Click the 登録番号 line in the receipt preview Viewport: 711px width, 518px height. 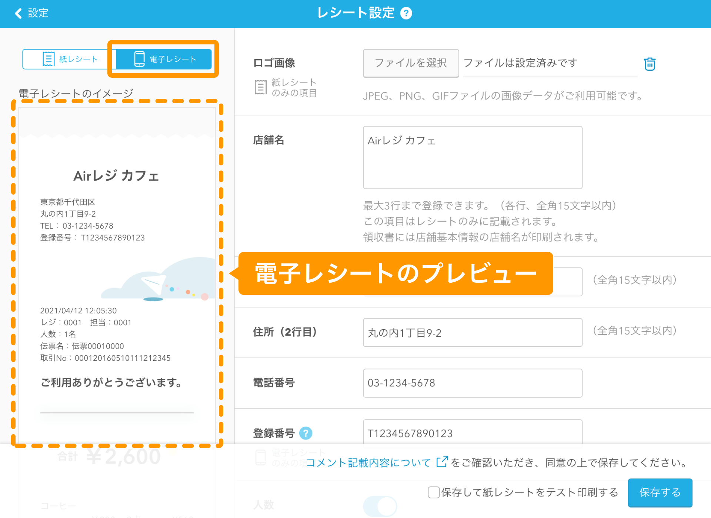92,238
